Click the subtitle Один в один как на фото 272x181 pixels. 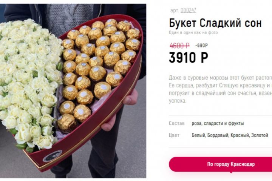193,32
